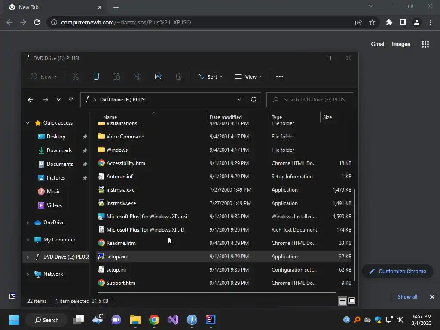The width and height of the screenshot is (440, 330).
Task: Close the Chrome downloads bar
Action: coord(432,297)
